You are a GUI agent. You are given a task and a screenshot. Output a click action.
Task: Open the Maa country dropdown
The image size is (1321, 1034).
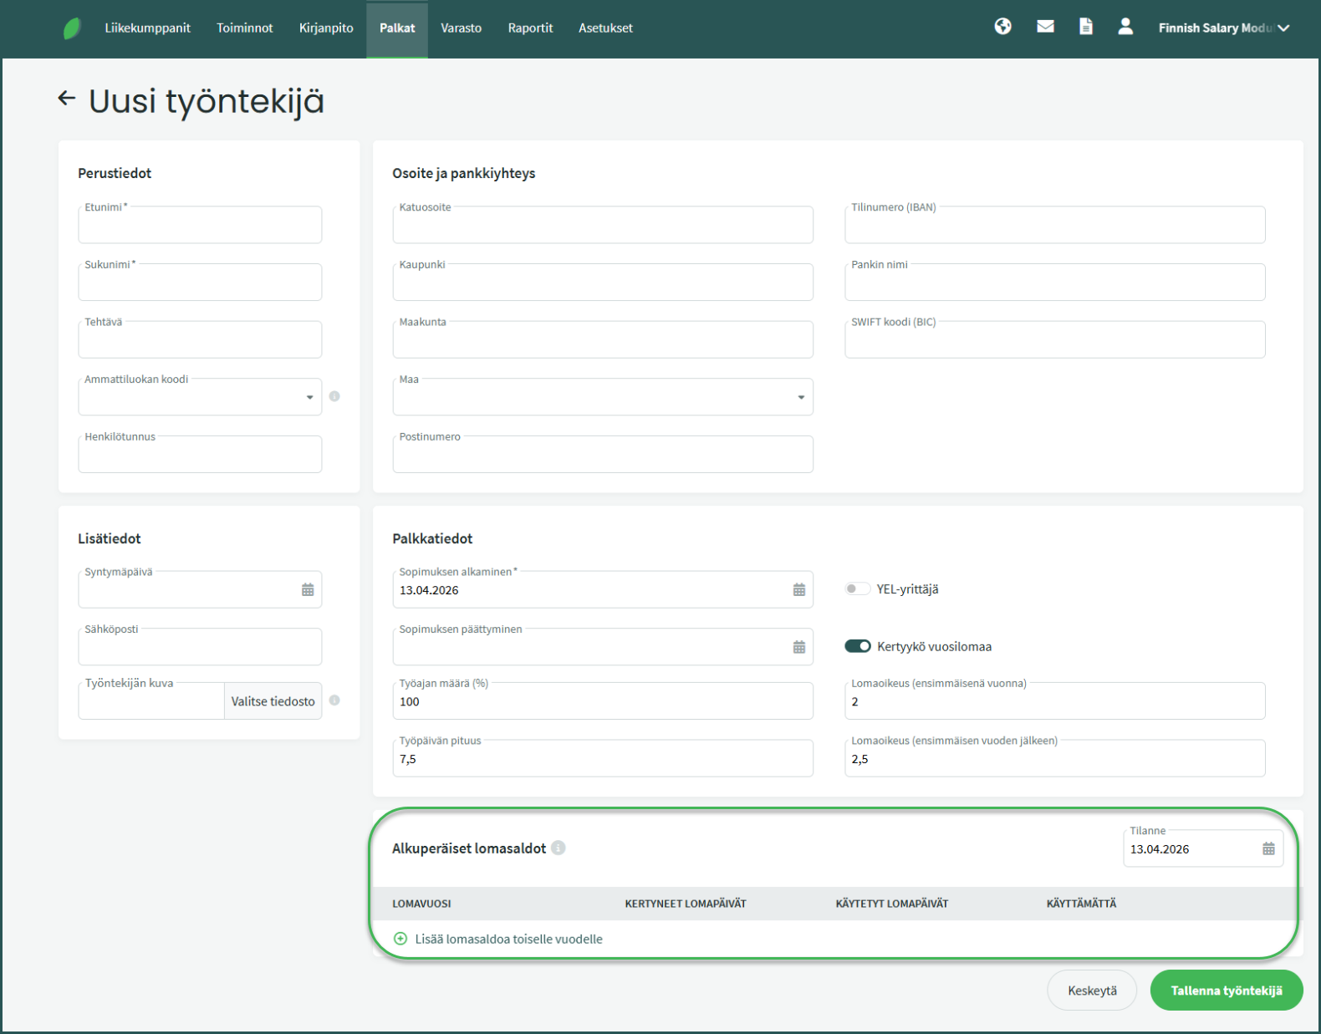click(801, 398)
